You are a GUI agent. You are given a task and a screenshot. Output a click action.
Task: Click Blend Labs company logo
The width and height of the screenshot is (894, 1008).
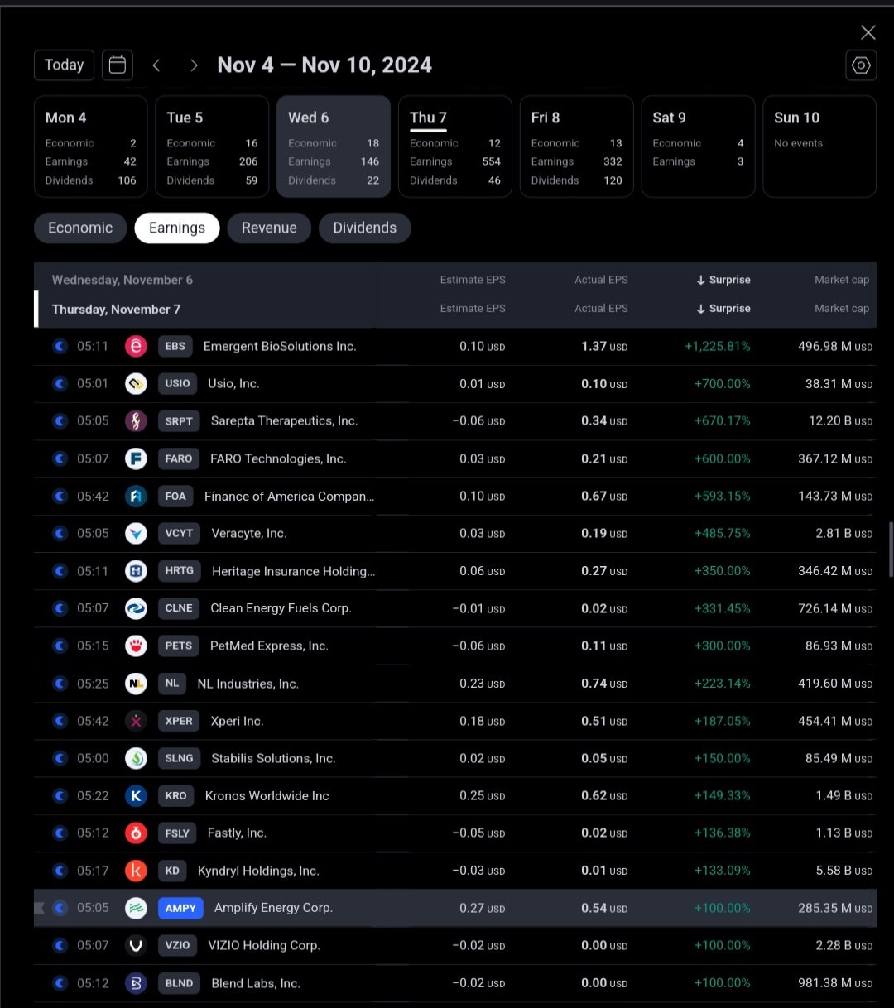[136, 983]
